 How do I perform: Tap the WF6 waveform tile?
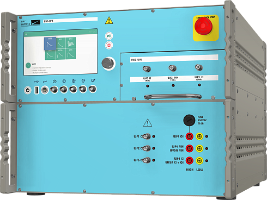(x=71, y=54)
